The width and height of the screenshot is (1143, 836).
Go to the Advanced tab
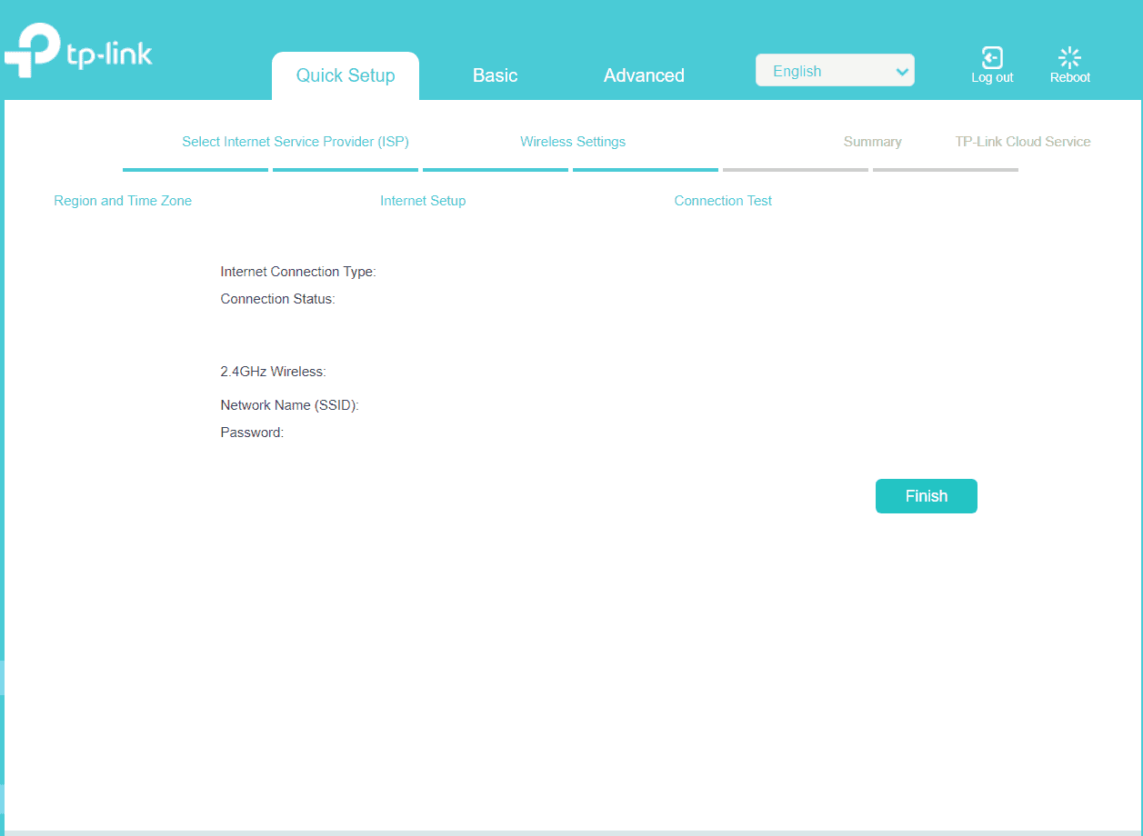(x=644, y=75)
